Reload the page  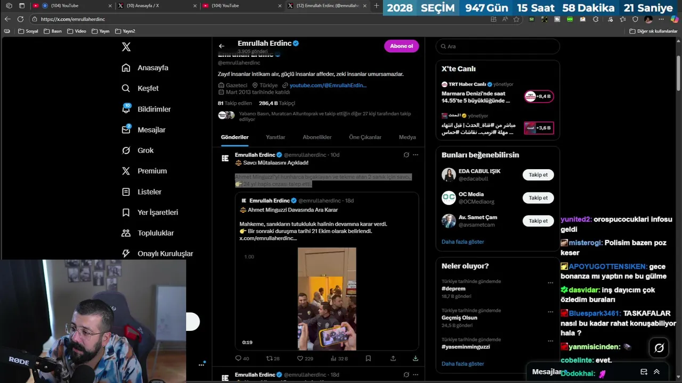(x=20, y=19)
